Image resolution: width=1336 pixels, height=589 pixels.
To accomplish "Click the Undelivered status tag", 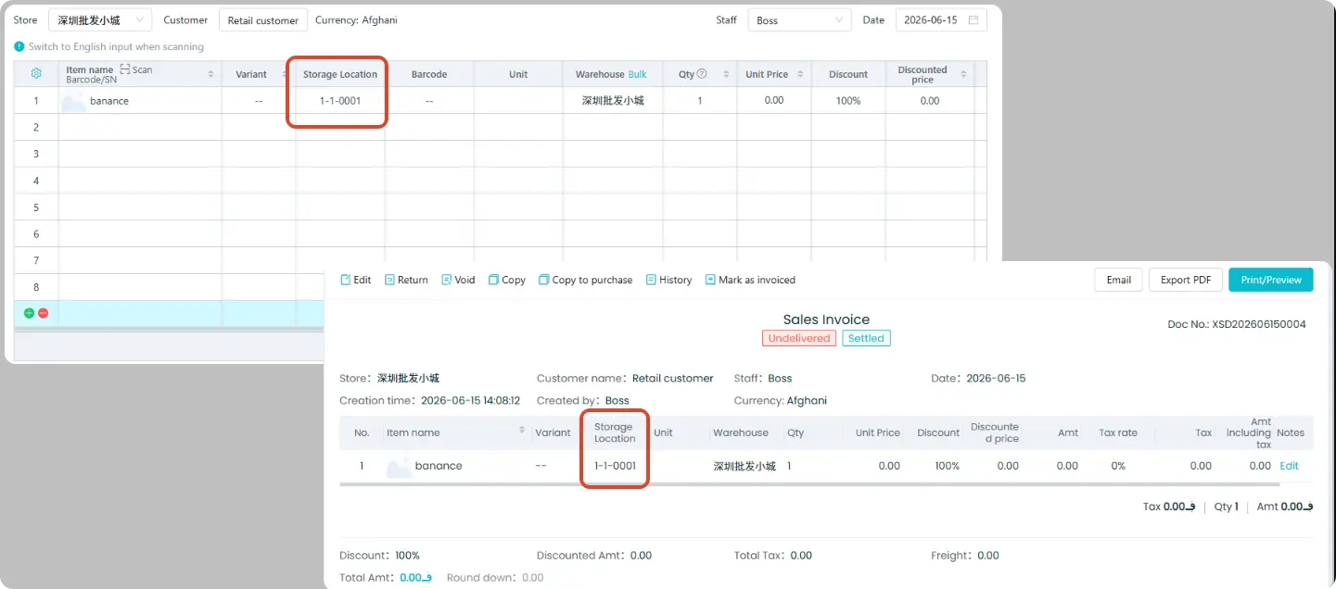I will coord(799,338).
